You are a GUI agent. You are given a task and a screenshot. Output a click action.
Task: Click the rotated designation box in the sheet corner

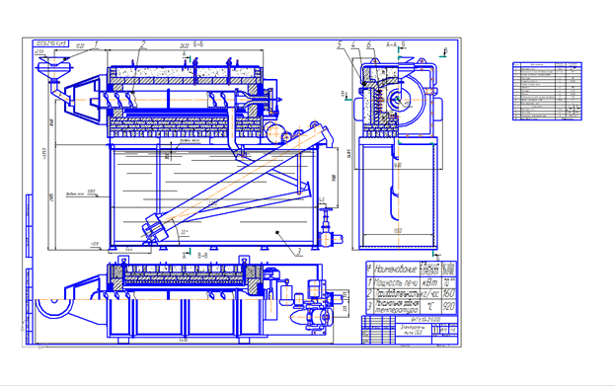click(51, 44)
